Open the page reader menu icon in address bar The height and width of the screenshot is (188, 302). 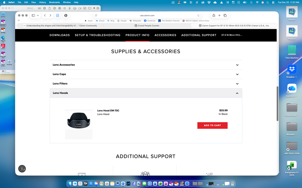click(96, 15)
